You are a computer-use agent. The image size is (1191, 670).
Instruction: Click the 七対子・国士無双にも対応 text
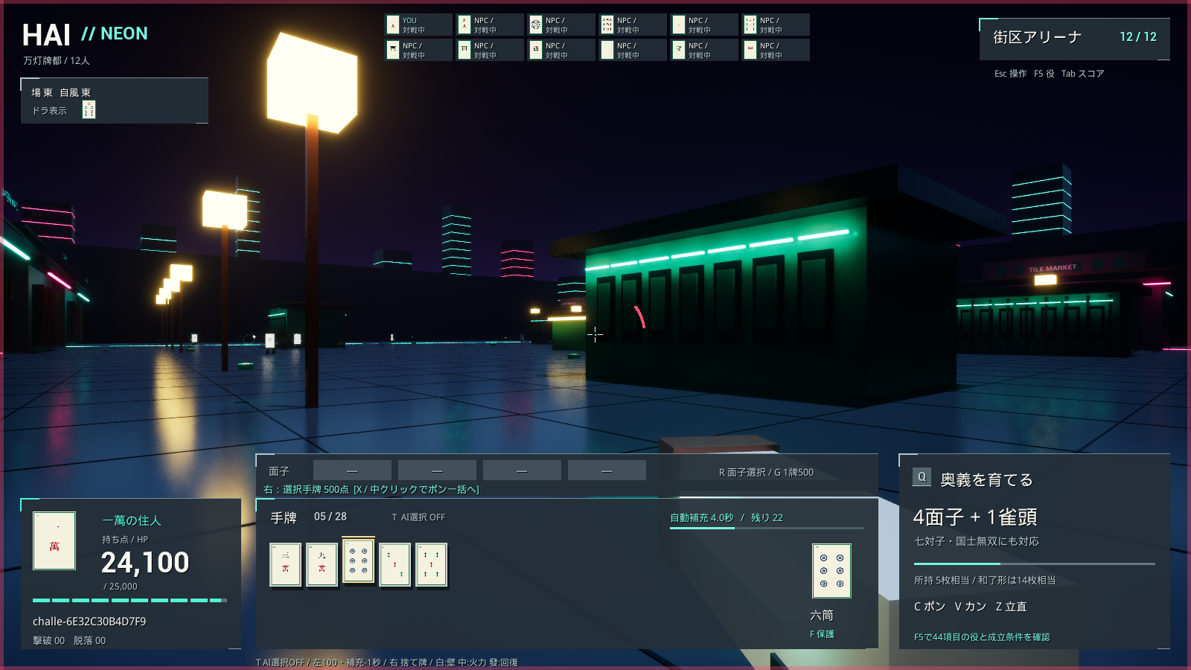click(977, 541)
